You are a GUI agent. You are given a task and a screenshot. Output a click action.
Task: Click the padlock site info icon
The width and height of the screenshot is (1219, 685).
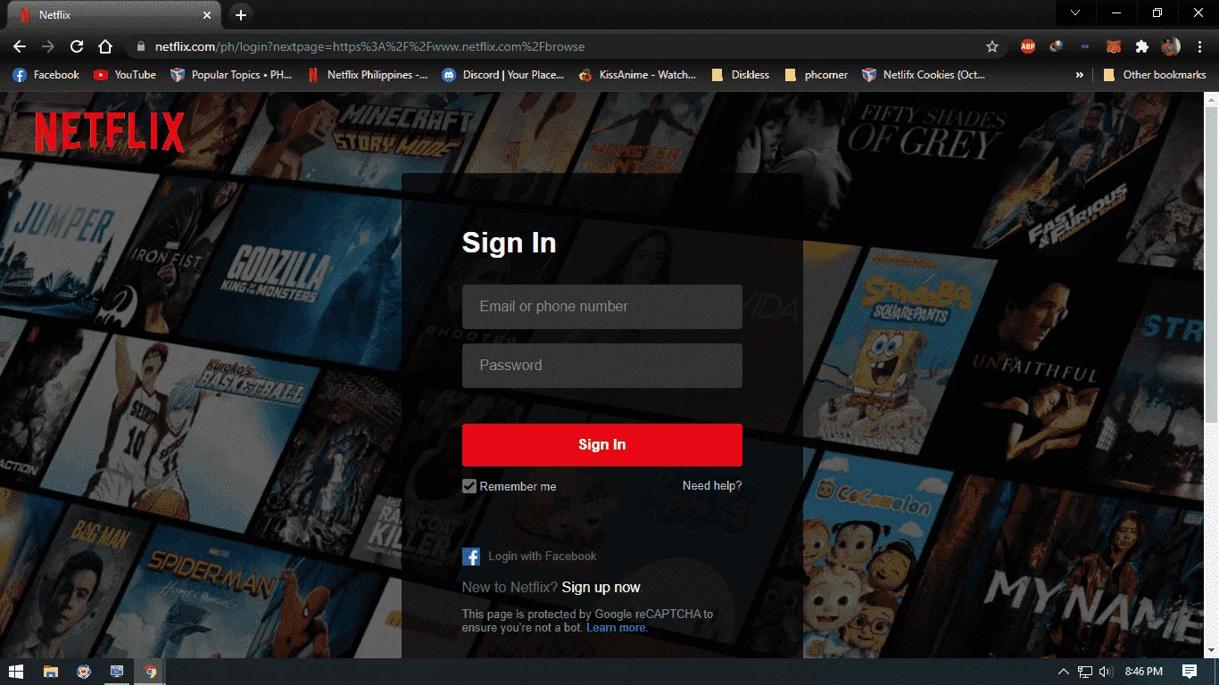(x=140, y=46)
